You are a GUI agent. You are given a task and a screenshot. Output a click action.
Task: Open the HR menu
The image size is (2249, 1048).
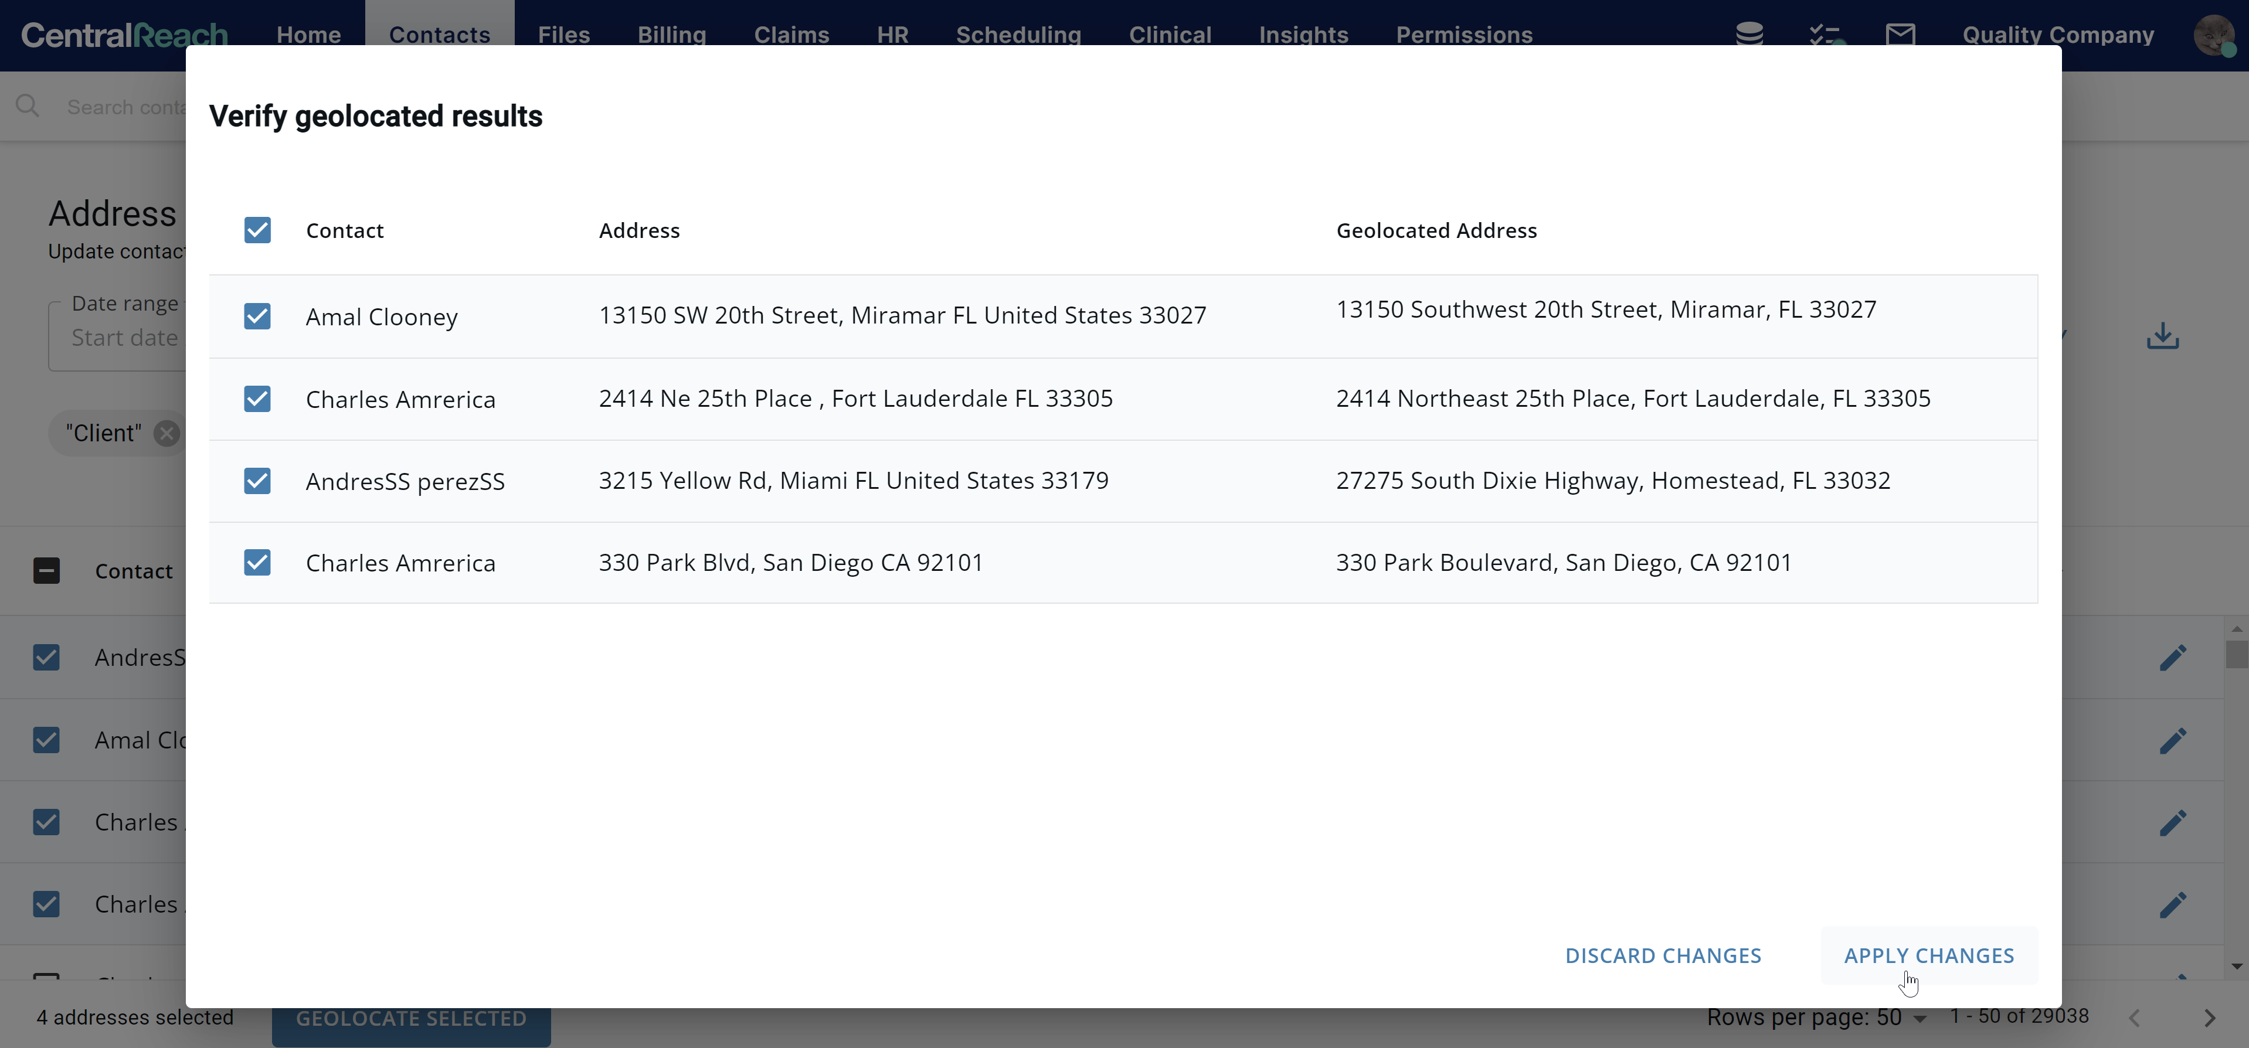click(x=892, y=35)
